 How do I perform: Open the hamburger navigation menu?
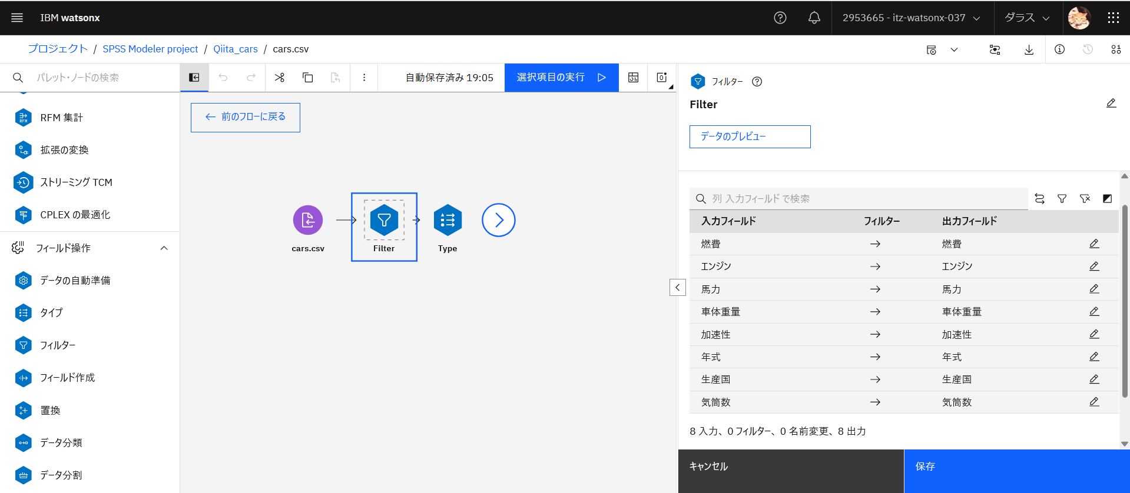click(17, 18)
